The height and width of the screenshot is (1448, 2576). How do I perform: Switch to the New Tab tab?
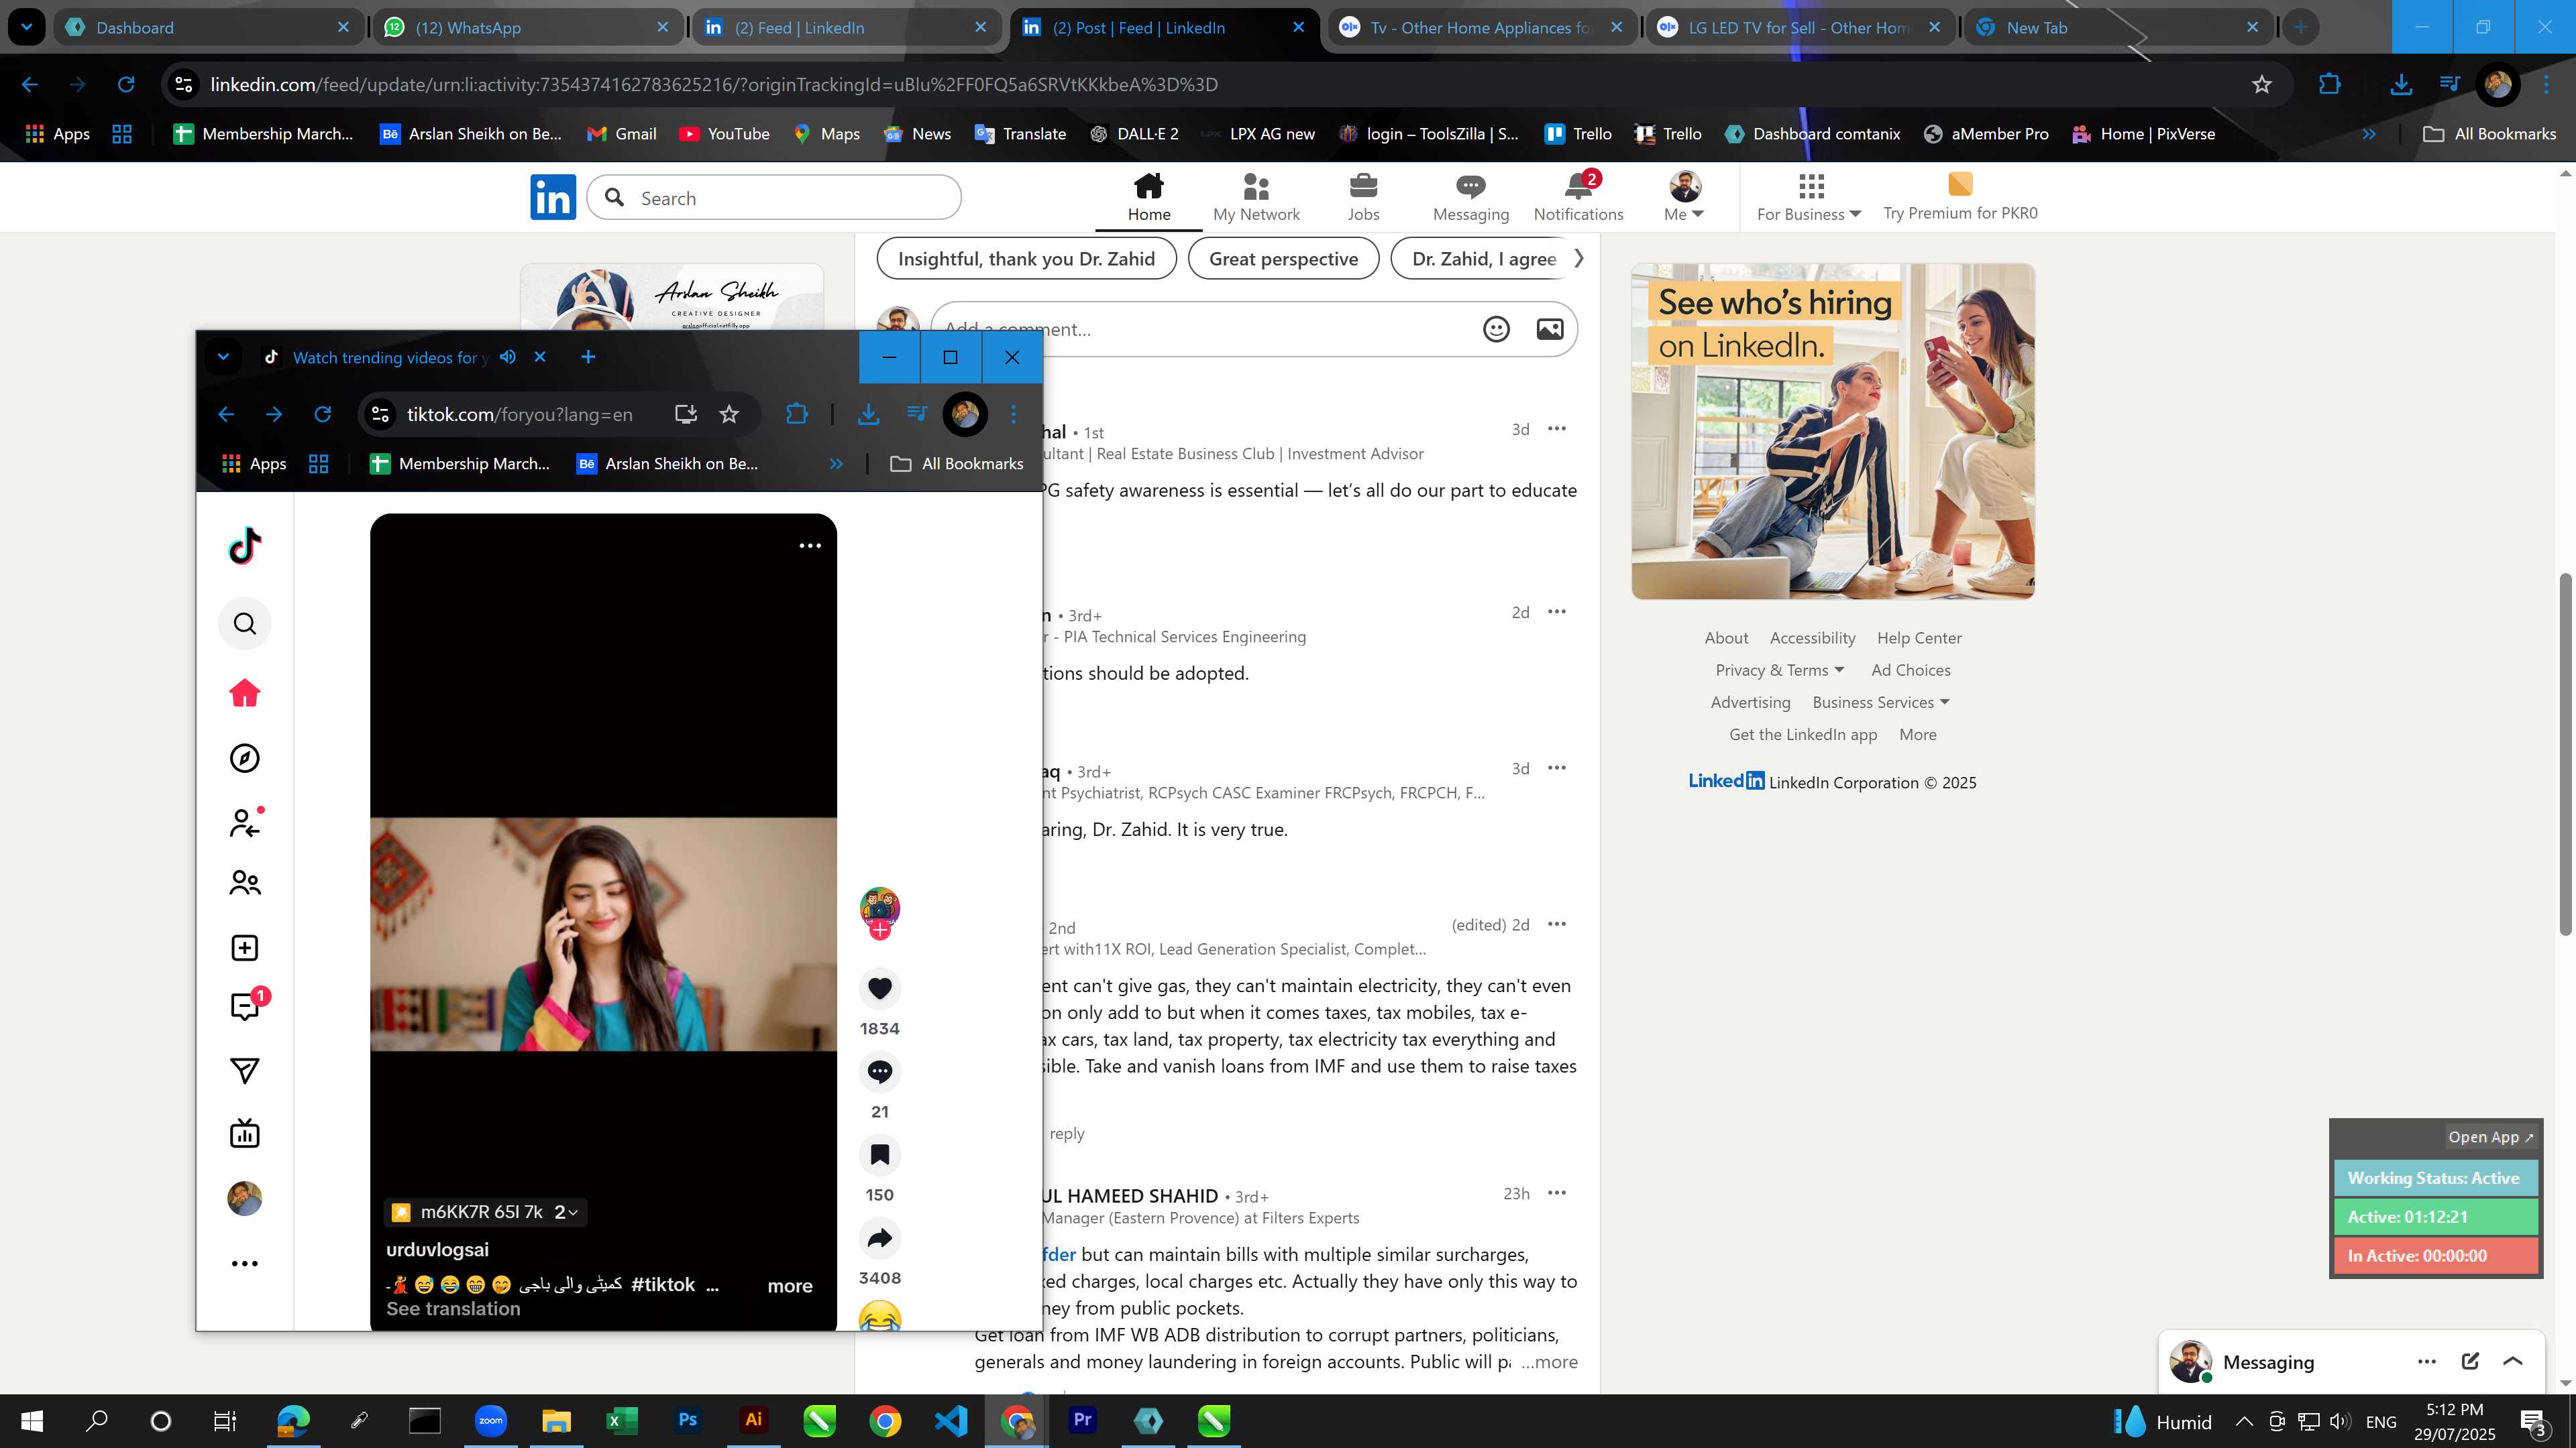pyautogui.click(x=2118, y=27)
